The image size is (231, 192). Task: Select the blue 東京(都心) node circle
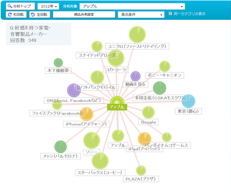188,101
